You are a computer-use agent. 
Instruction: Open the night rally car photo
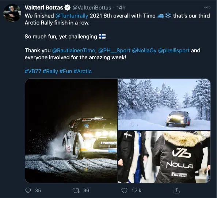point(71,131)
